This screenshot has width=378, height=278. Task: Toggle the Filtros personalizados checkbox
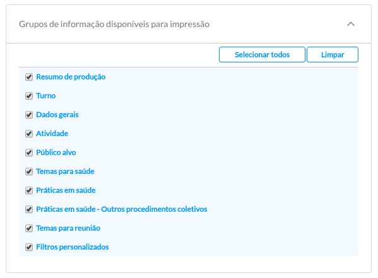click(29, 247)
